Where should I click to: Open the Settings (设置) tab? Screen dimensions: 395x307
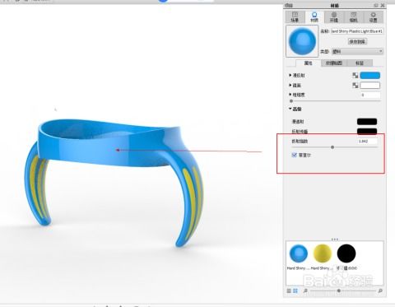(373, 17)
